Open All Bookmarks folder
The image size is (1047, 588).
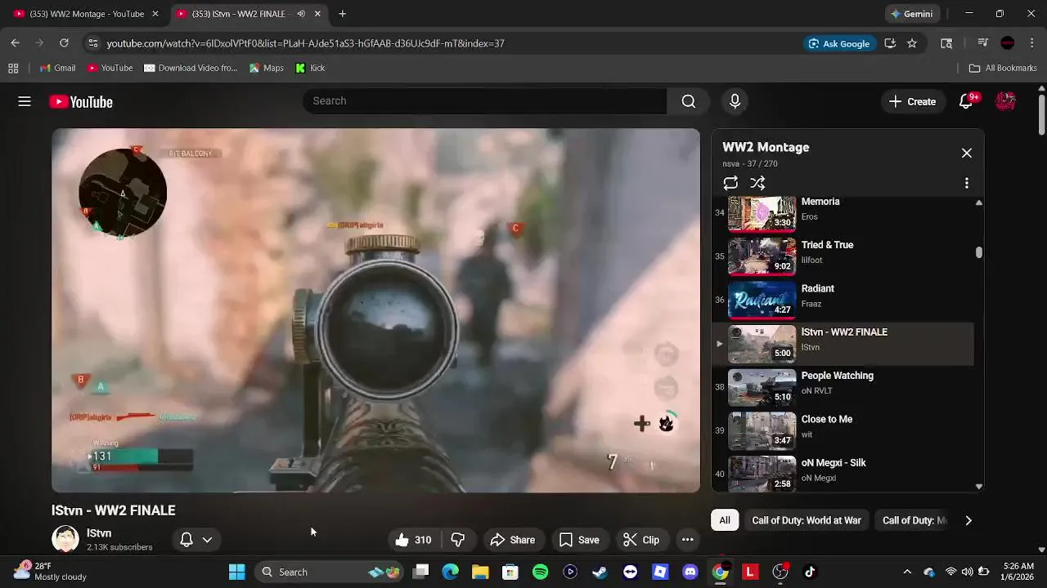[x=1003, y=68]
